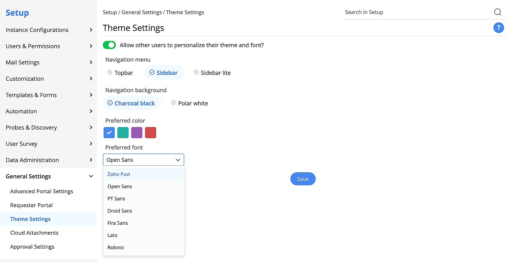Image resolution: width=515 pixels, height=262 pixels.
Task: Expand Instance Configurations chevron arrow
Action: pyautogui.click(x=91, y=30)
